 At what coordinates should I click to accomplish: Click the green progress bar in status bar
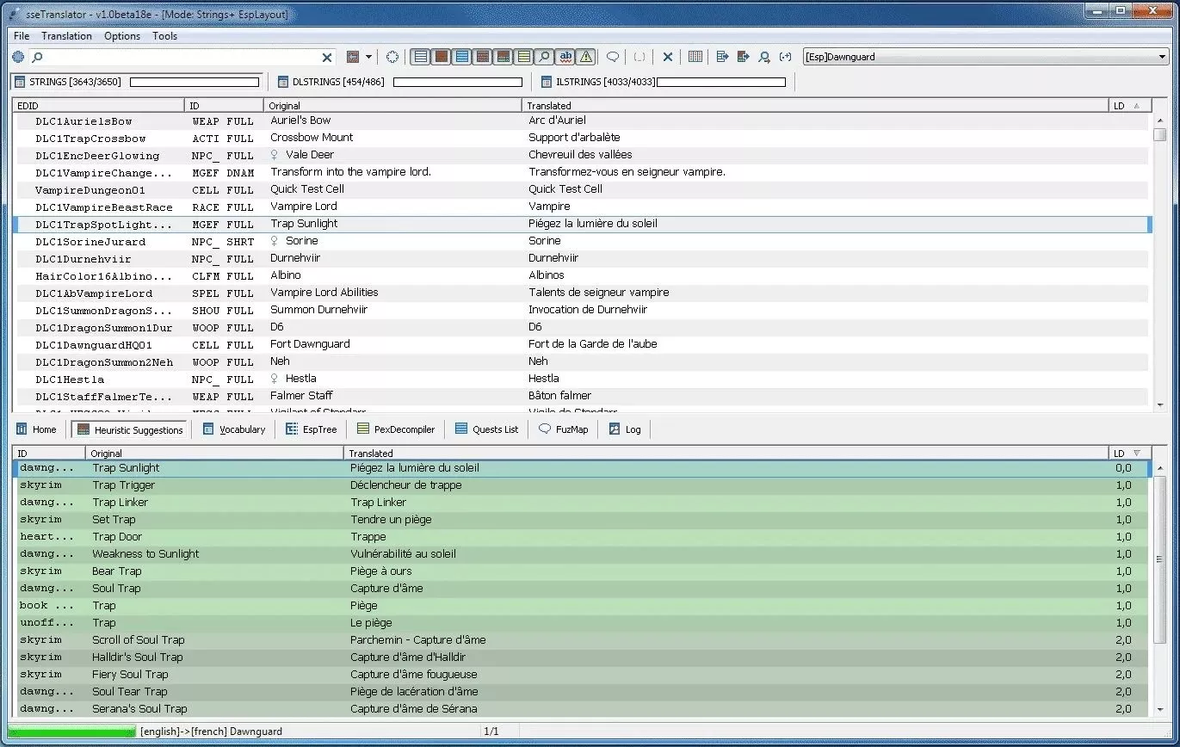click(x=71, y=732)
